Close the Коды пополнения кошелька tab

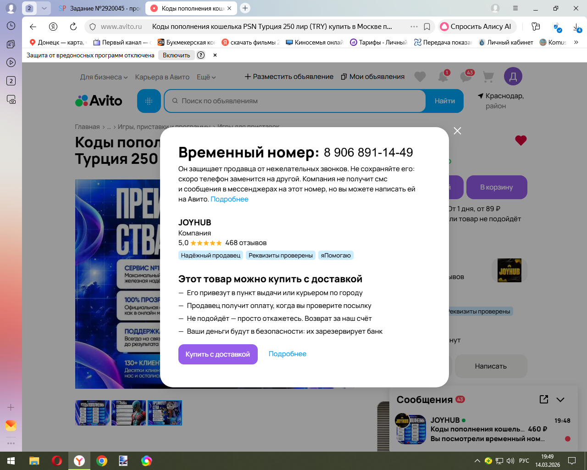(229, 8)
